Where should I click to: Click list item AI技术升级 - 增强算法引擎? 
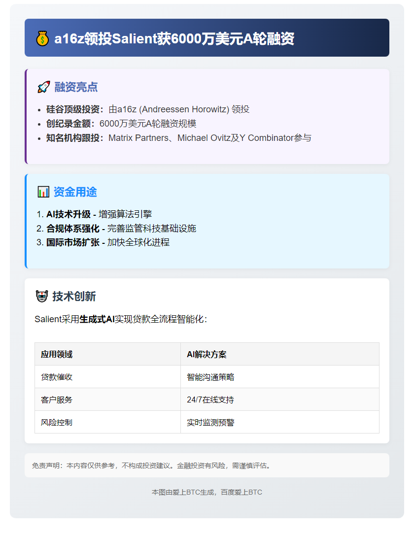(99, 214)
